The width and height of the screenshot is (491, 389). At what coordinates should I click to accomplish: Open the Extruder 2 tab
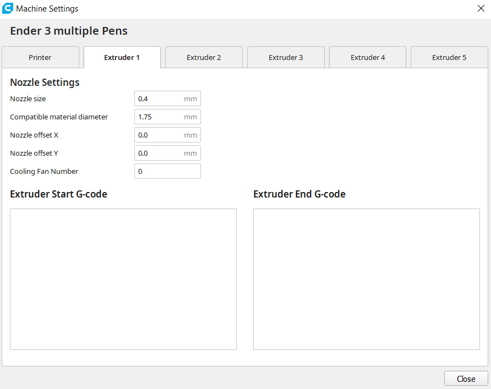click(x=204, y=57)
